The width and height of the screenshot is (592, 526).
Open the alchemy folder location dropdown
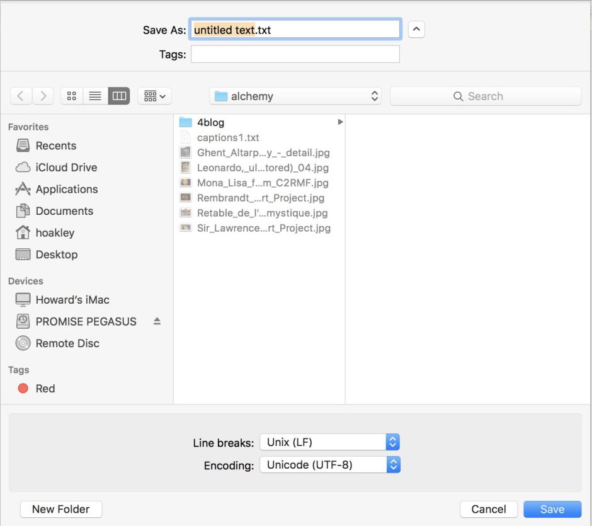click(x=296, y=96)
